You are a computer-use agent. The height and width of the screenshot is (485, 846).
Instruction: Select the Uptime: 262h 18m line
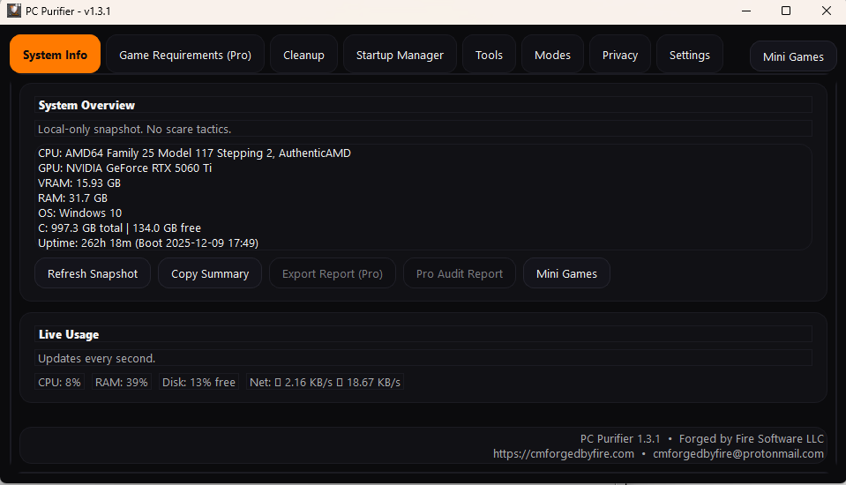tap(148, 243)
